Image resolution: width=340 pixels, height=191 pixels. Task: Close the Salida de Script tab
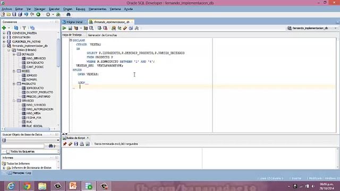[x=88, y=138]
